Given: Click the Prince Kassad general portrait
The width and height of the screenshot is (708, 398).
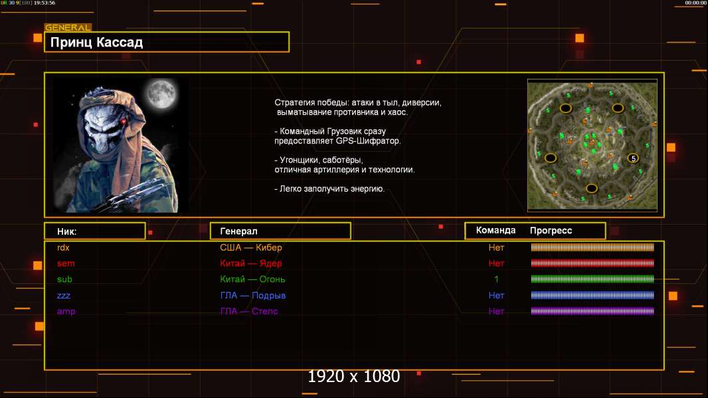Looking at the screenshot, I should point(121,145).
